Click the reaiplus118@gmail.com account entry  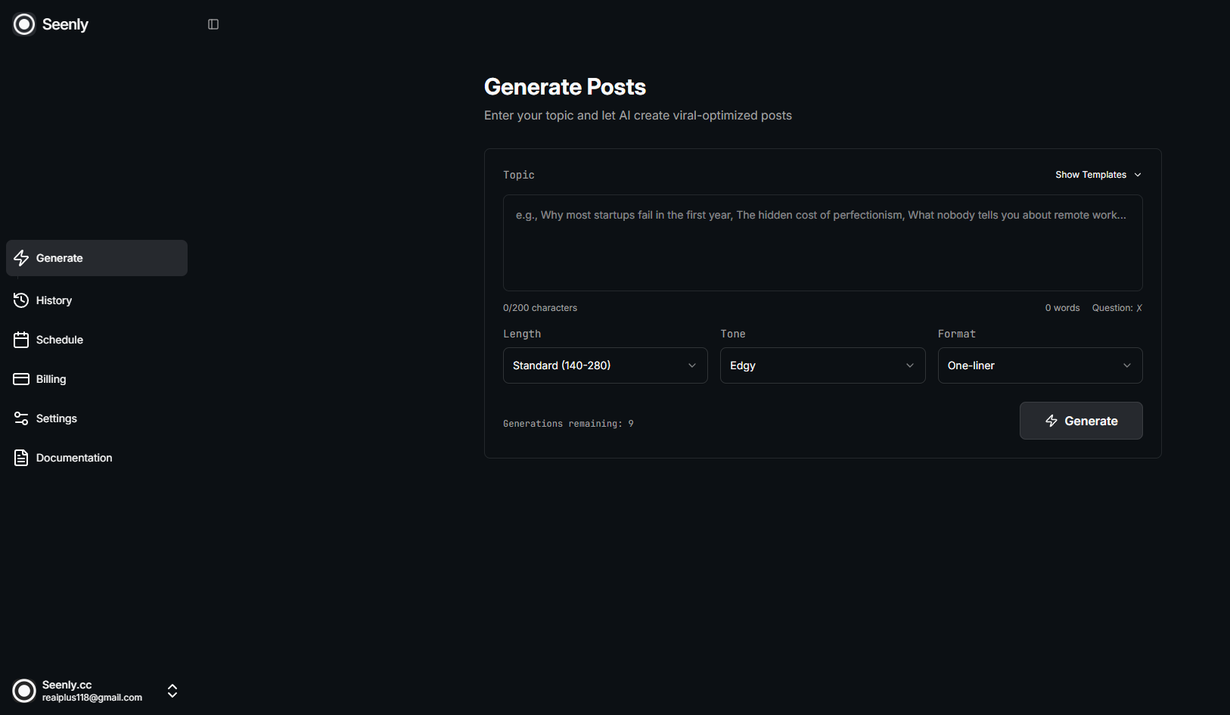coord(92,698)
